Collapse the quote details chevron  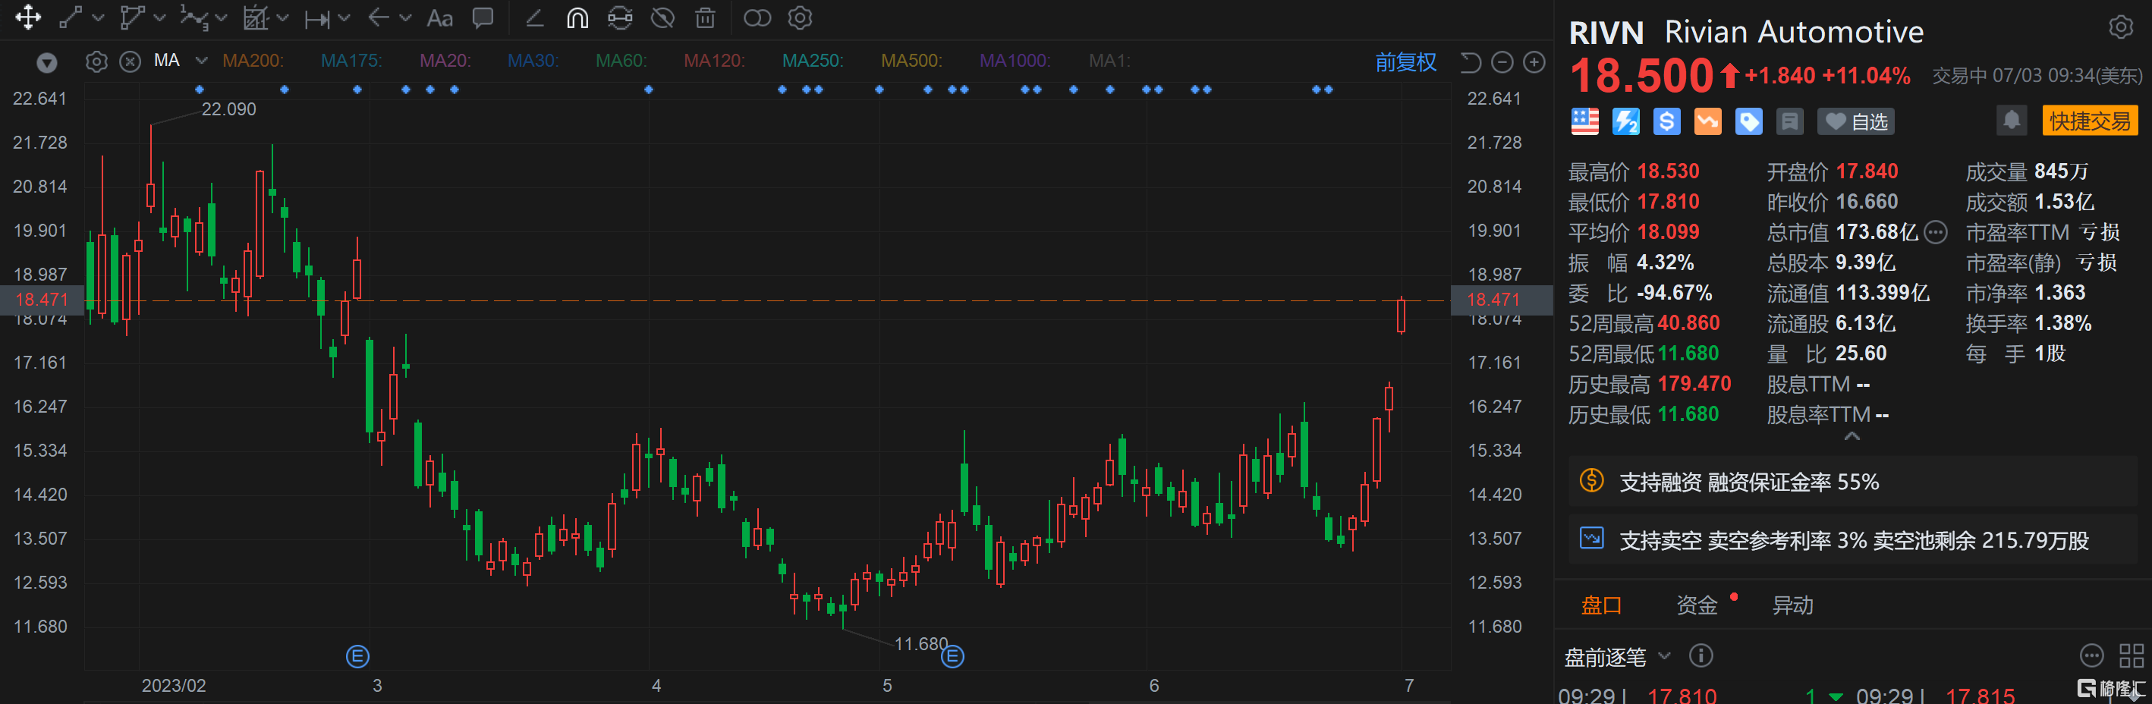(1852, 436)
